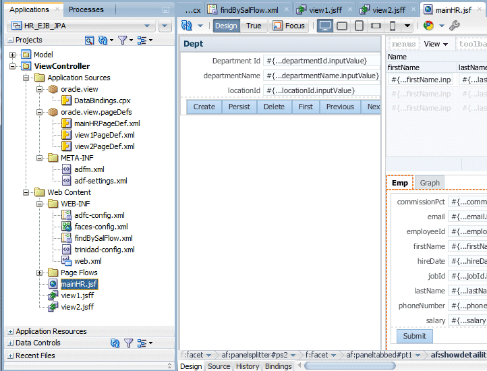The height and width of the screenshot is (371, 487).
Task: Open application menu arrow button
Action: tap(165, 26)
